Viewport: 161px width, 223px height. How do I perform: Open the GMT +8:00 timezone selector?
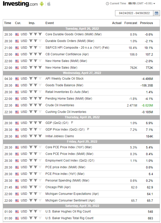[x=145, y=4]
